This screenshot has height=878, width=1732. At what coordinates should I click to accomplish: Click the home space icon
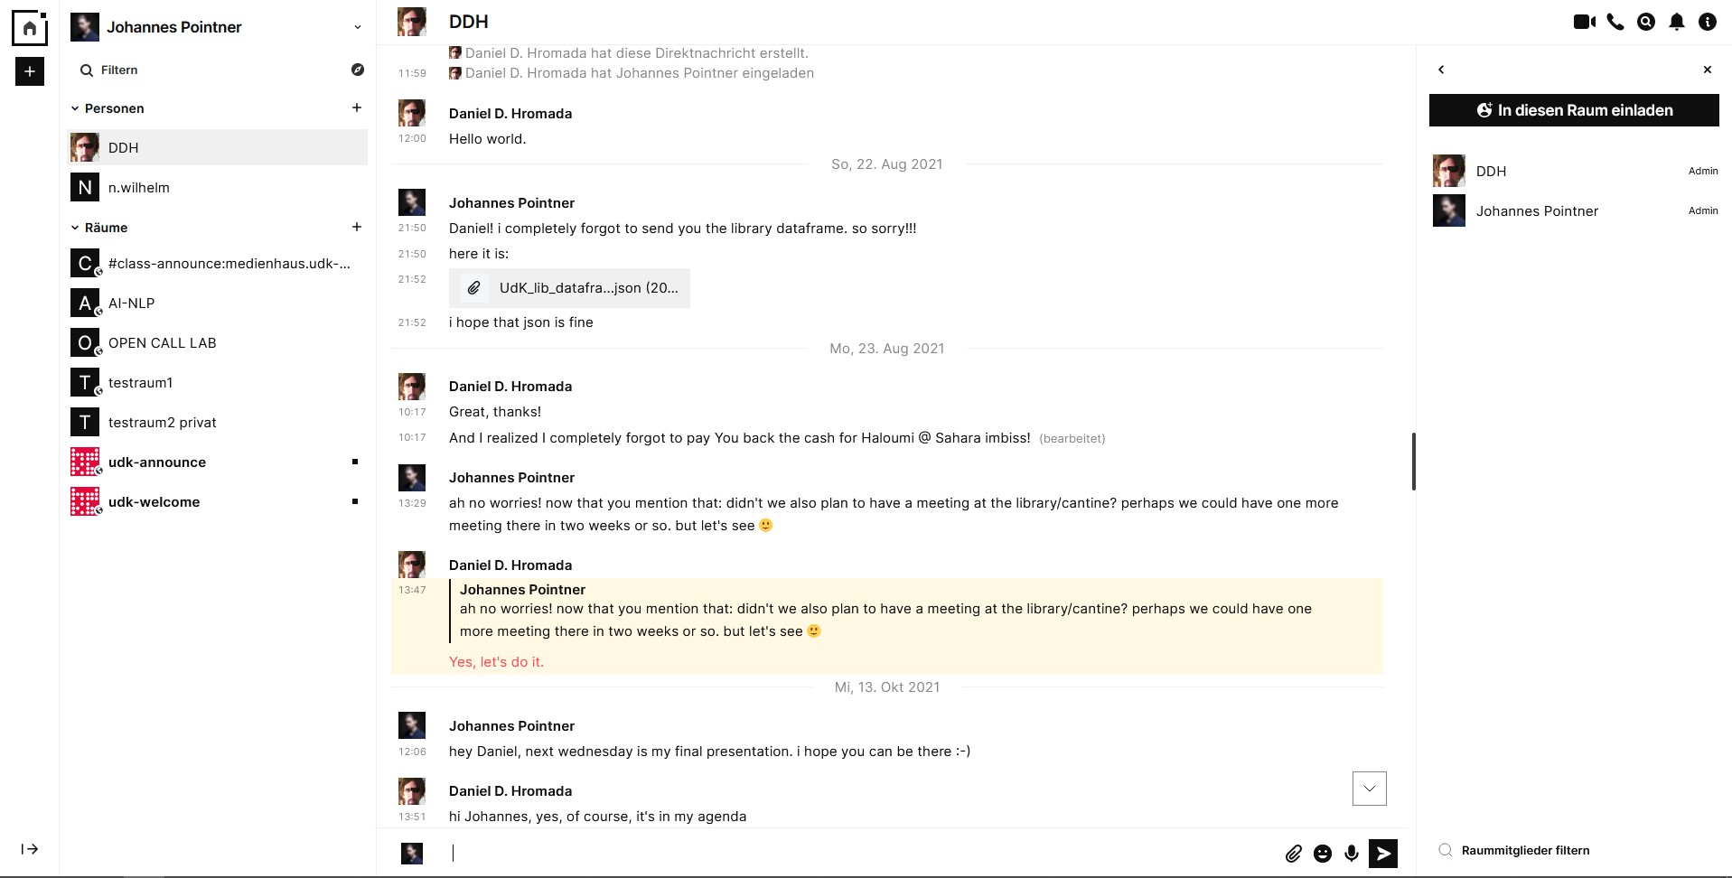pos(29,28)
